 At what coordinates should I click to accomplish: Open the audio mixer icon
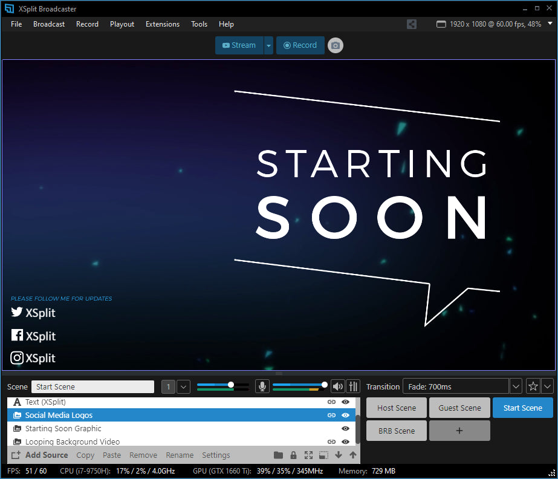354,386
